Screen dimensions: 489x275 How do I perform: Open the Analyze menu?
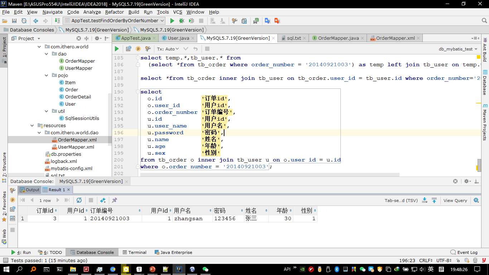92,12
